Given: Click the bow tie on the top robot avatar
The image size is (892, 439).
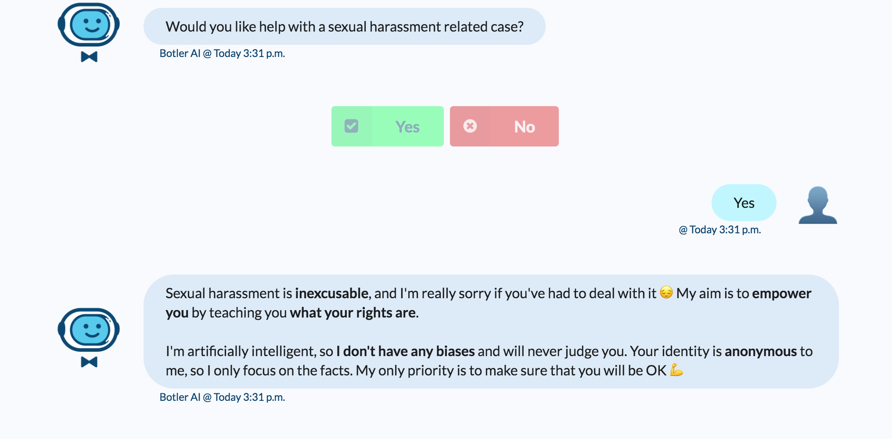Looking at the screenshot, I should (x=88, y=56).
